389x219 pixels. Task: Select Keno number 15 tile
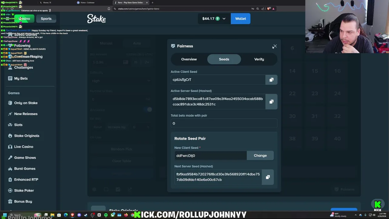315,71
